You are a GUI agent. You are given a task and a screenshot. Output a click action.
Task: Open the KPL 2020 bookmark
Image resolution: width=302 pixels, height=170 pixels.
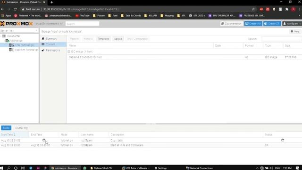click(x=197, y=16)
